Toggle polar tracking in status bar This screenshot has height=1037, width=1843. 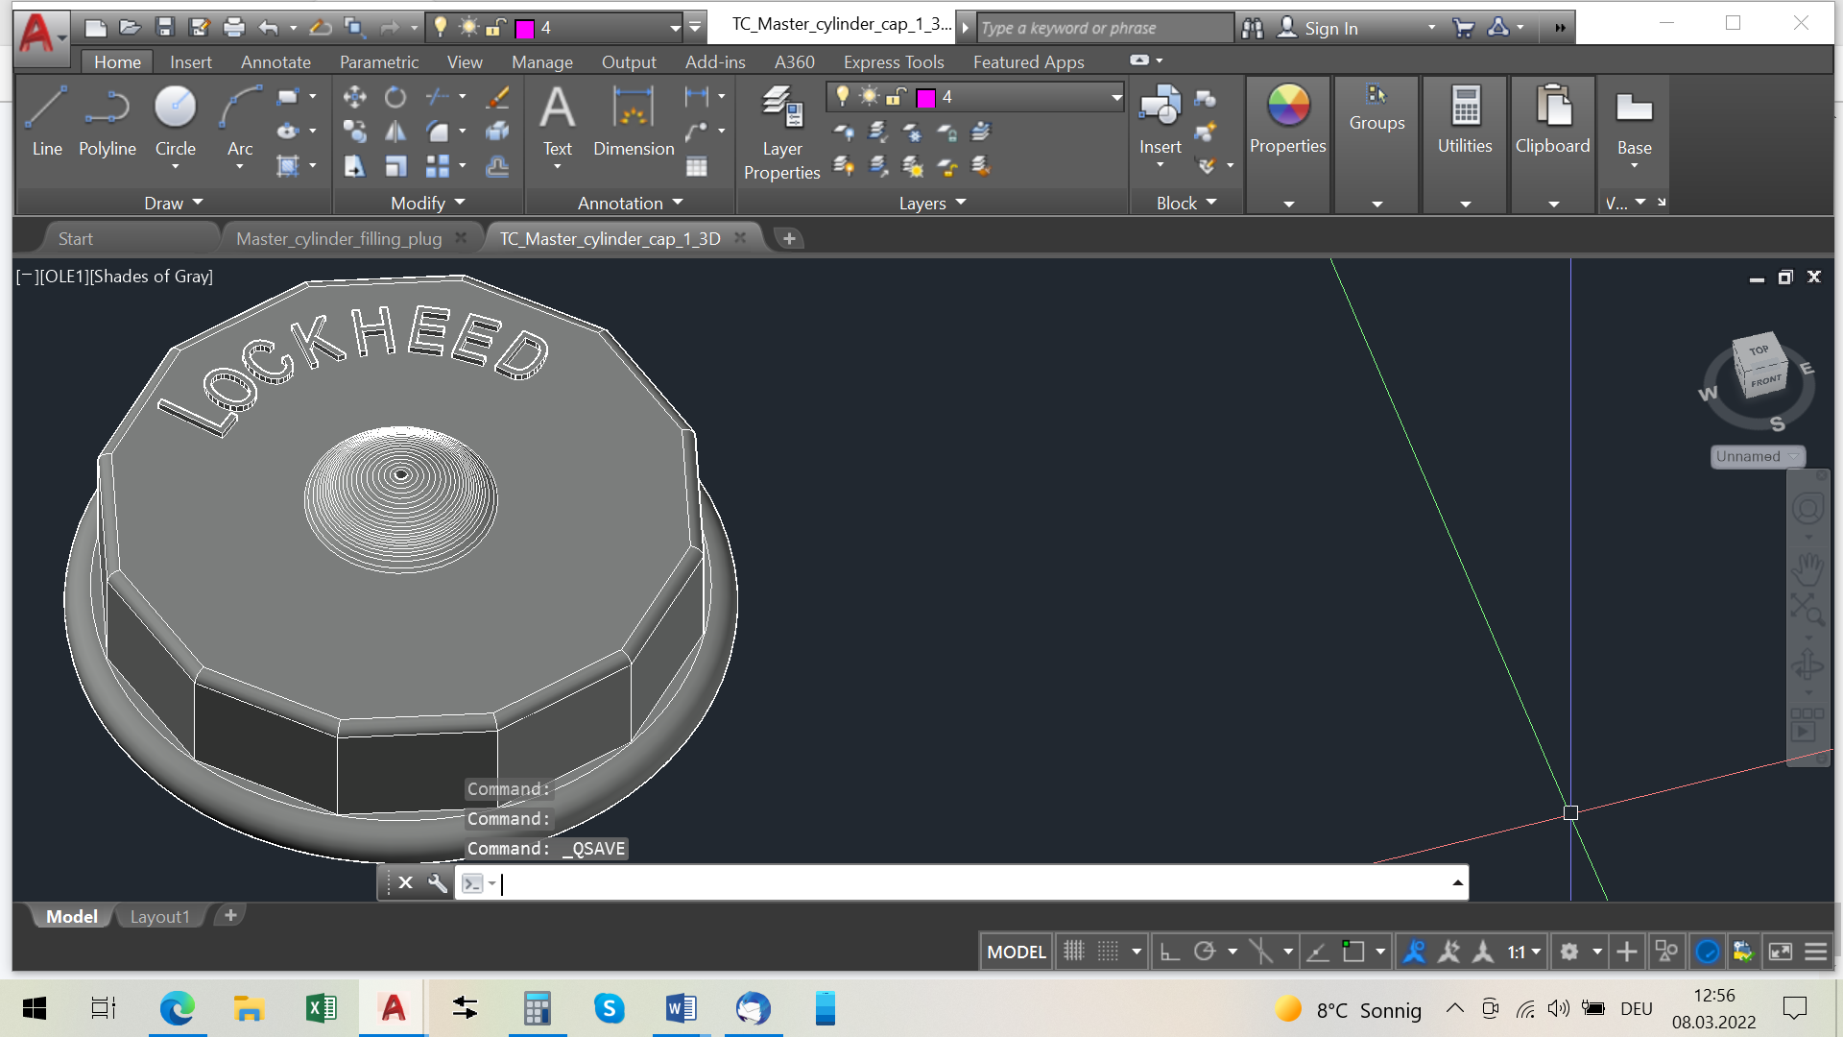1204,952
